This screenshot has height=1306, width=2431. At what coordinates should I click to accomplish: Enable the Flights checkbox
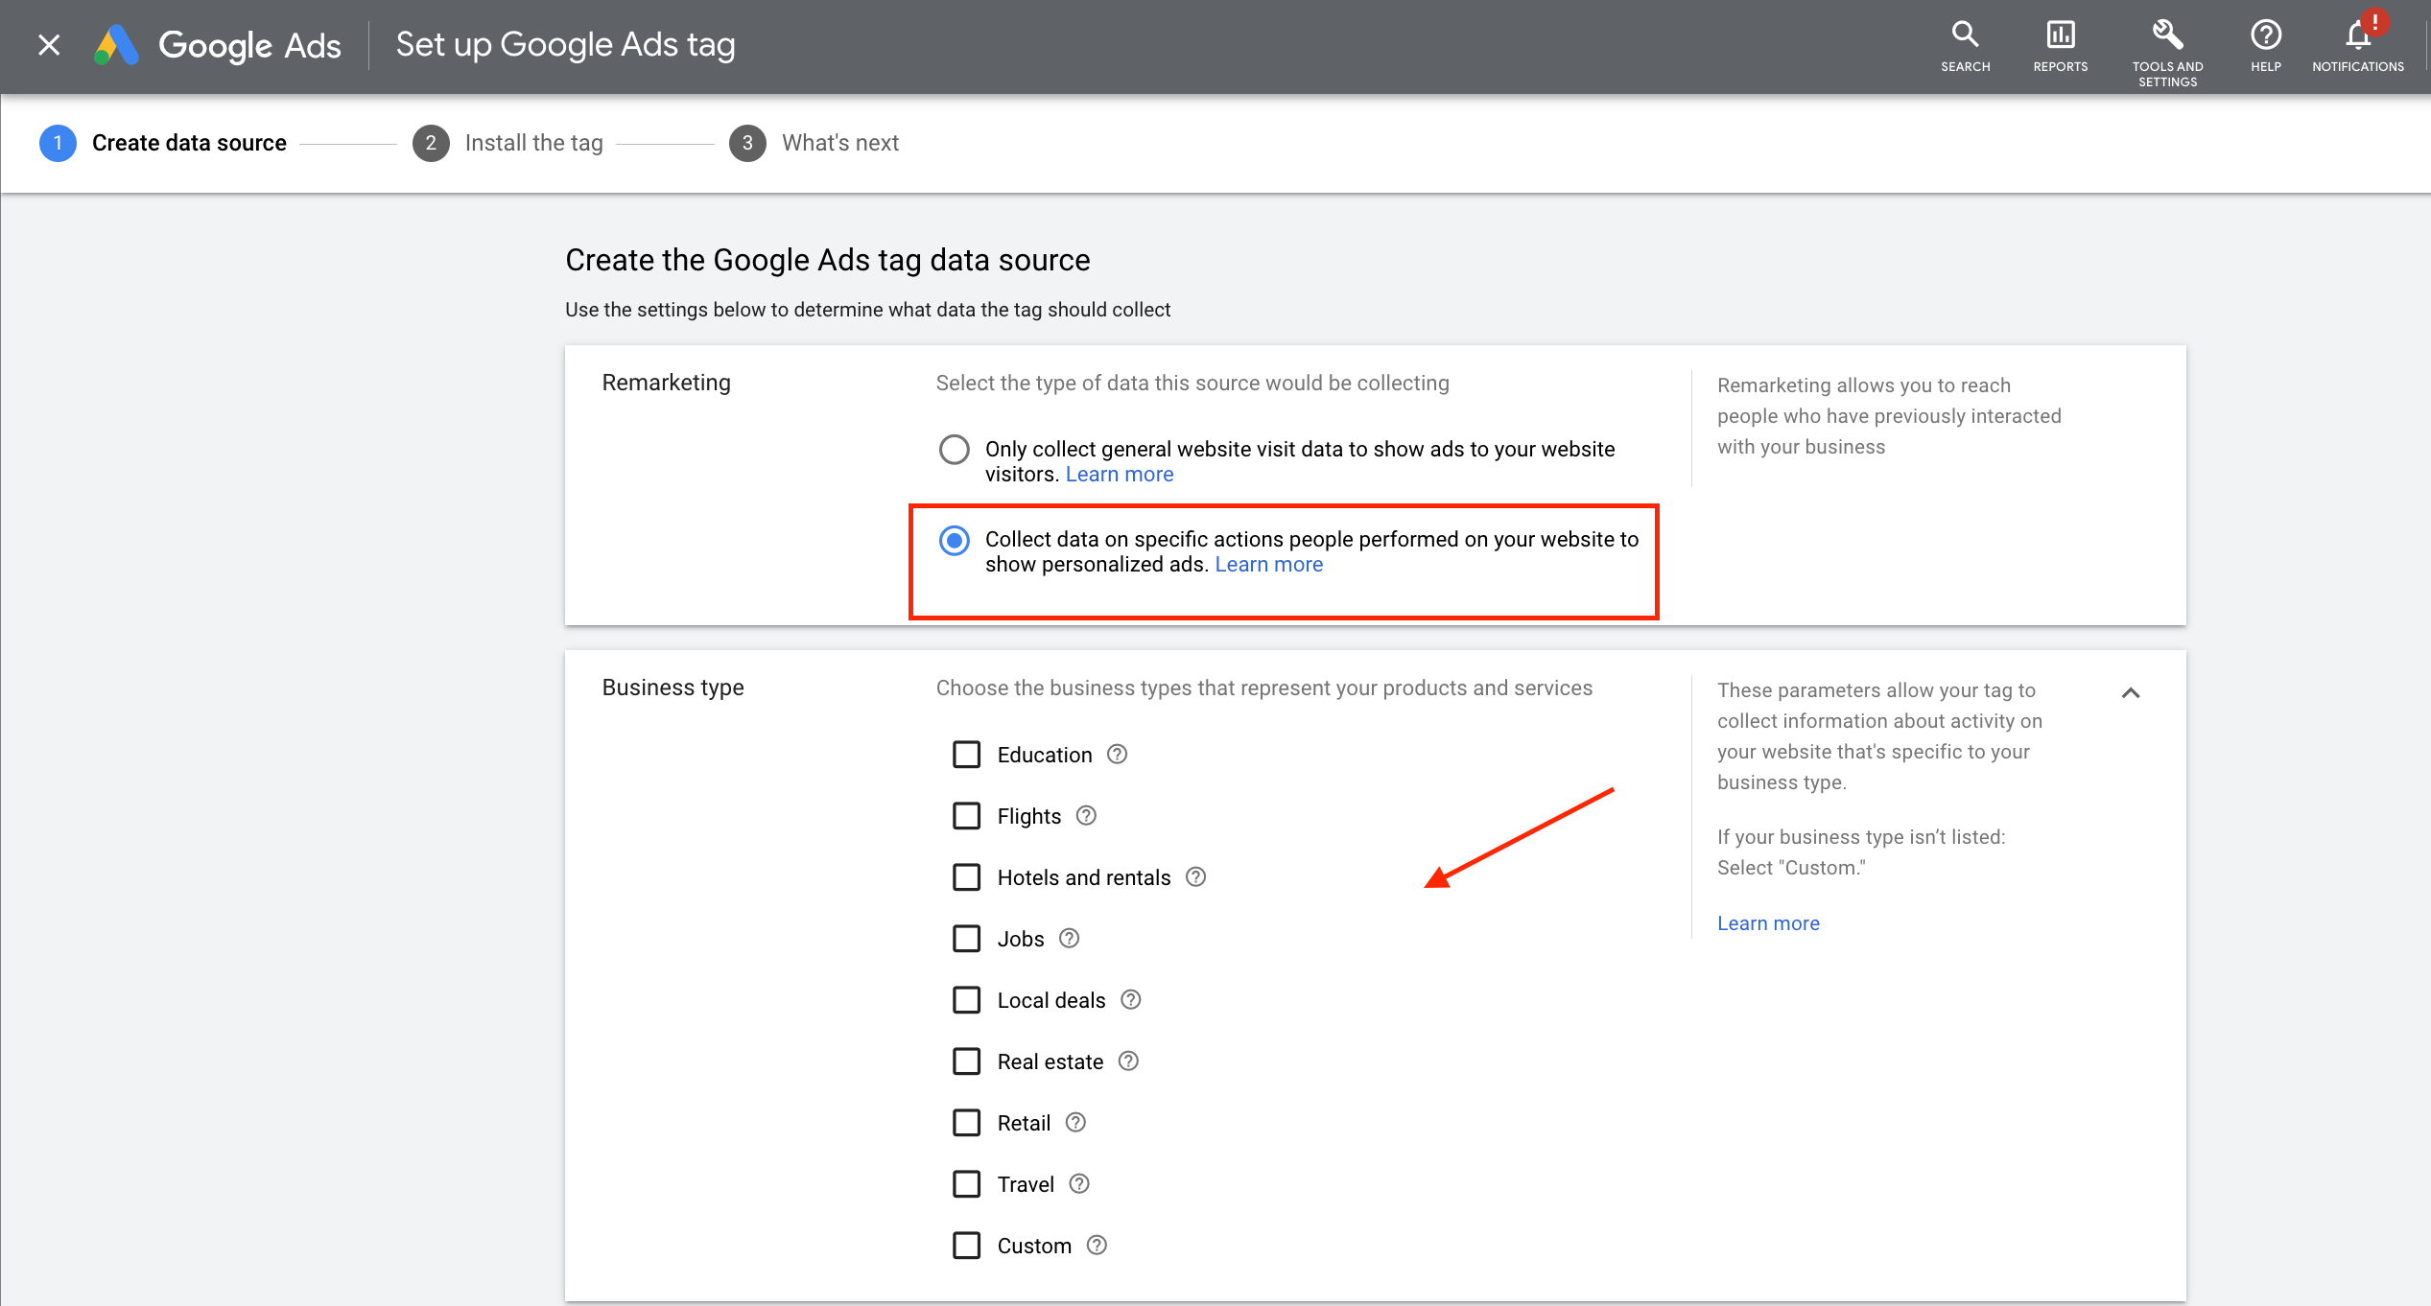pos(966,816)
